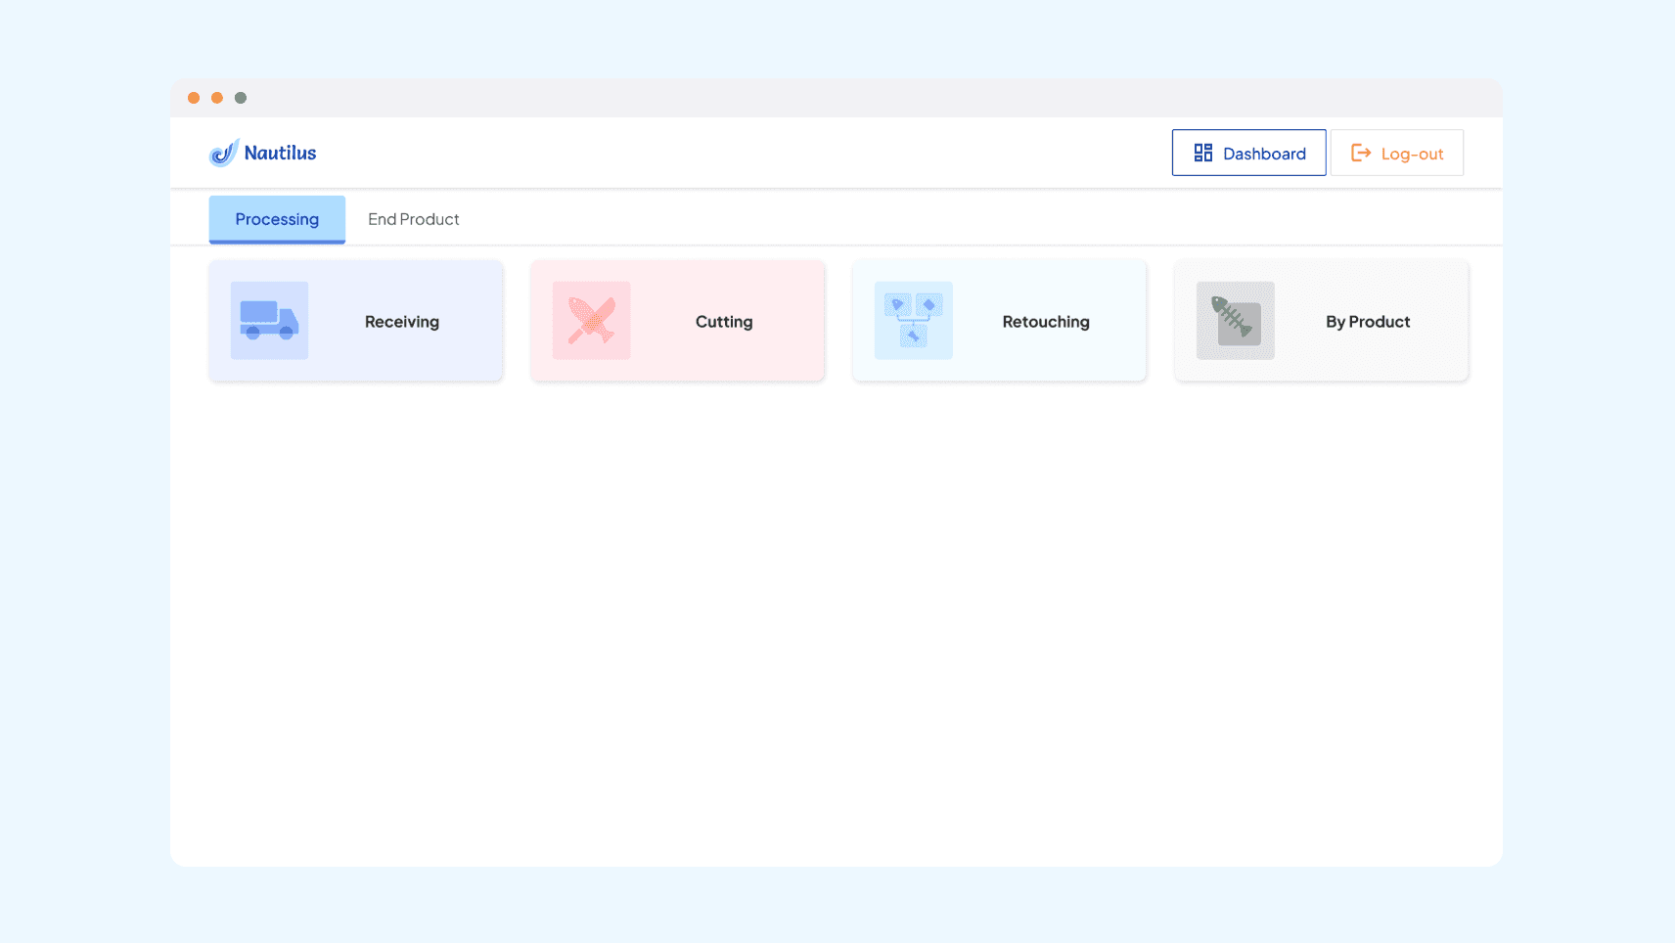The width and height of the screenshot is (1675, 943).
Task: Switch to the Processing tab
Action: point(277,219)
